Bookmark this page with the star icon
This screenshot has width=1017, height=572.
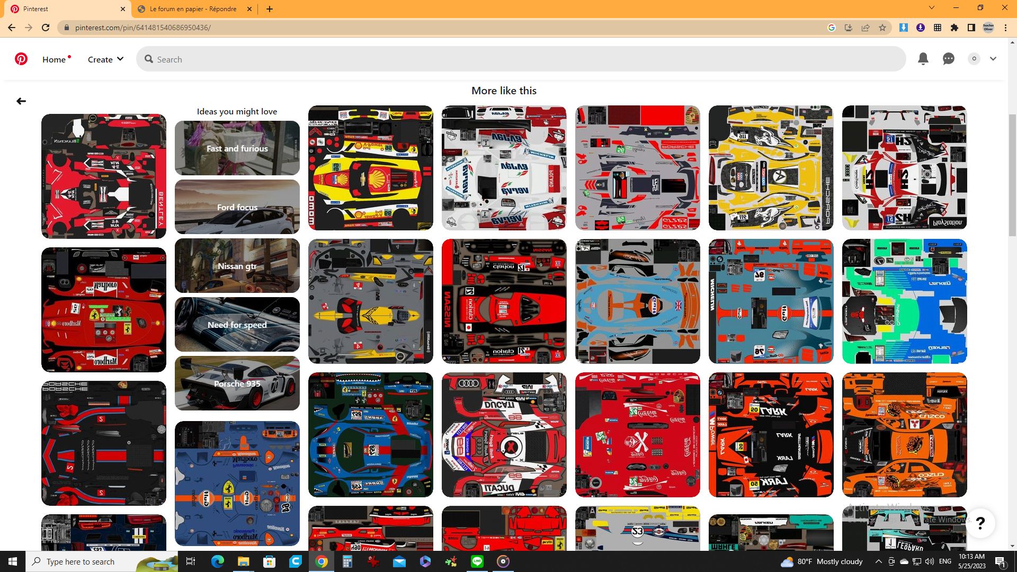882,28
